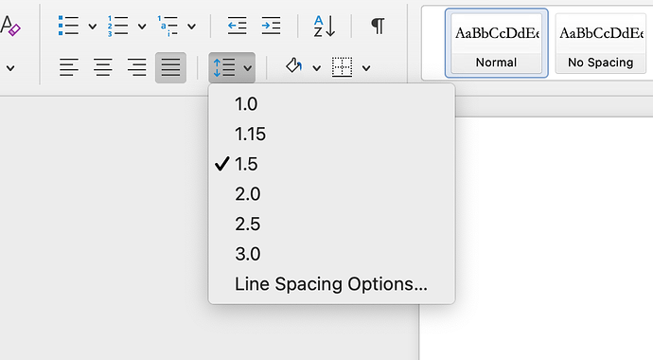Increase the paragraph indent
Viewport: 653px width, 360px height.
tap(271, 26)
